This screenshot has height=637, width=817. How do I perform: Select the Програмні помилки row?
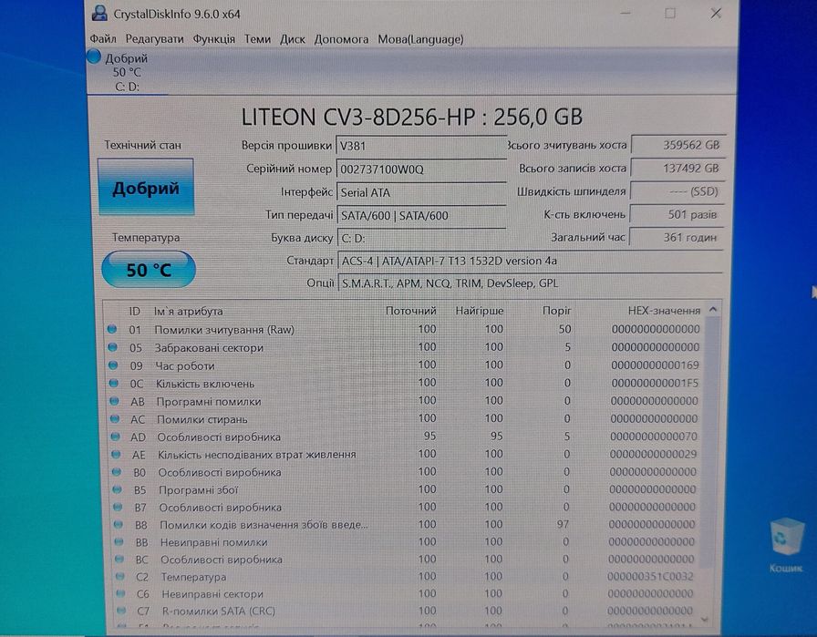[404, 401]
